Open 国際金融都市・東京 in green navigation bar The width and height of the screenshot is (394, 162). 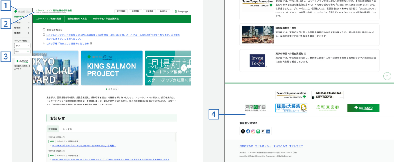coord(77,18)
